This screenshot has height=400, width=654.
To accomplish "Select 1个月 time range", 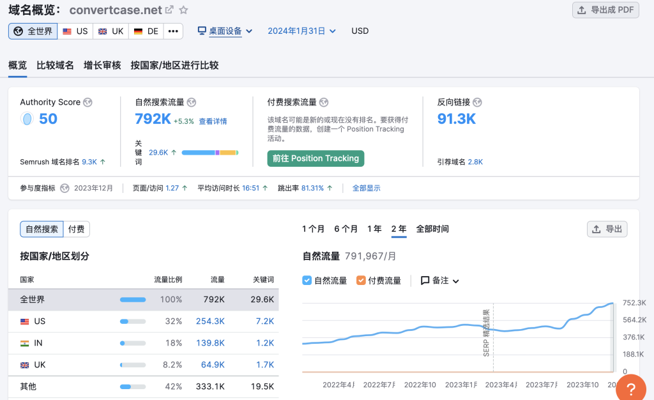I will coord(313,229).
